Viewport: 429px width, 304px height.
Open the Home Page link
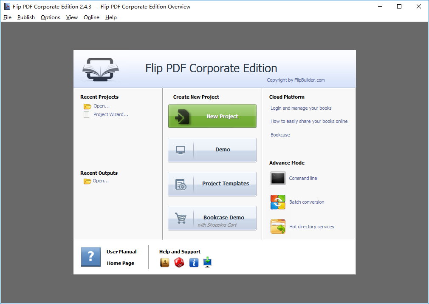[x=121, y=263]
